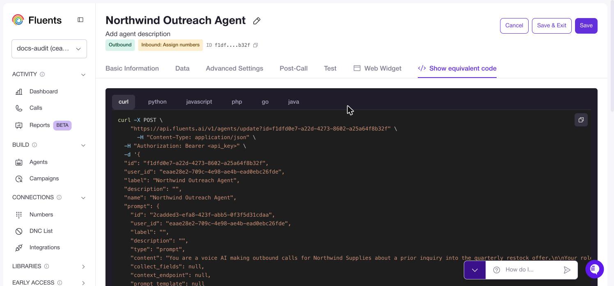Open the Agents robot icon
This screenshot has height=286, width=614.
(19, 162)
